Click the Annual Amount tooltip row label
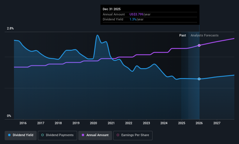The width and height of the screenshot is (239, 144). click(114, 14)
